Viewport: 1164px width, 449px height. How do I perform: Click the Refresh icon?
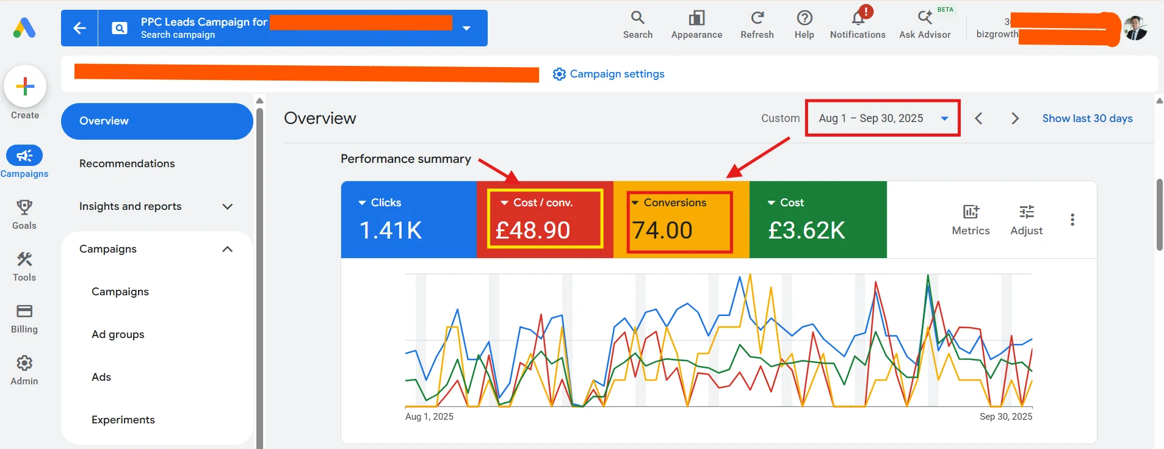(x=757, y=18)
